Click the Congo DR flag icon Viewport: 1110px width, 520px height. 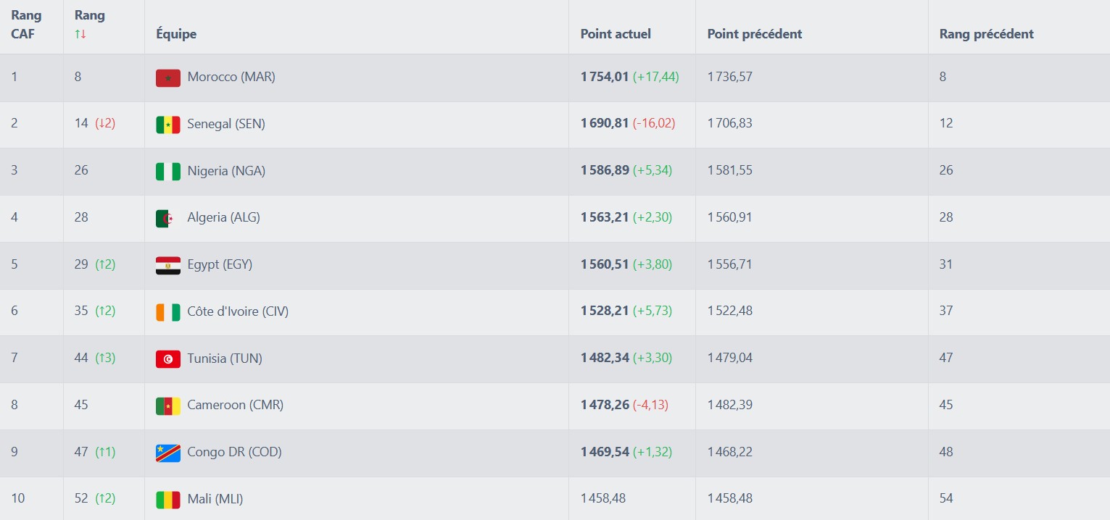tap(167, 453)
